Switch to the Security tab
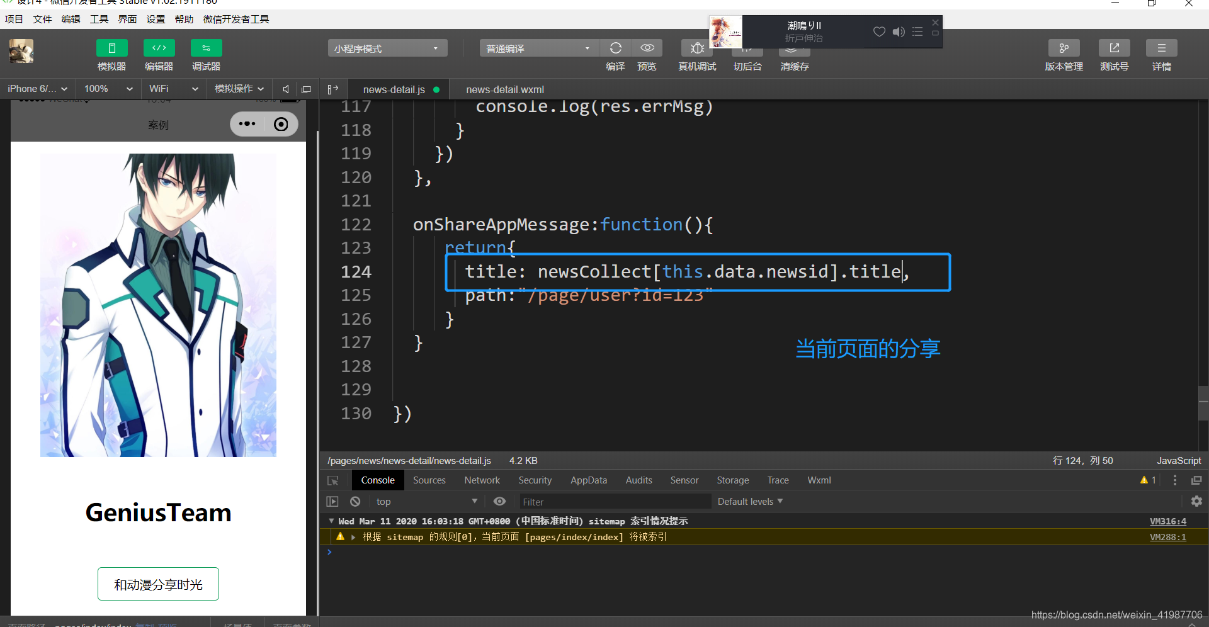The height and width of the screenshot is (627, 1209). [x=535, y=480]
